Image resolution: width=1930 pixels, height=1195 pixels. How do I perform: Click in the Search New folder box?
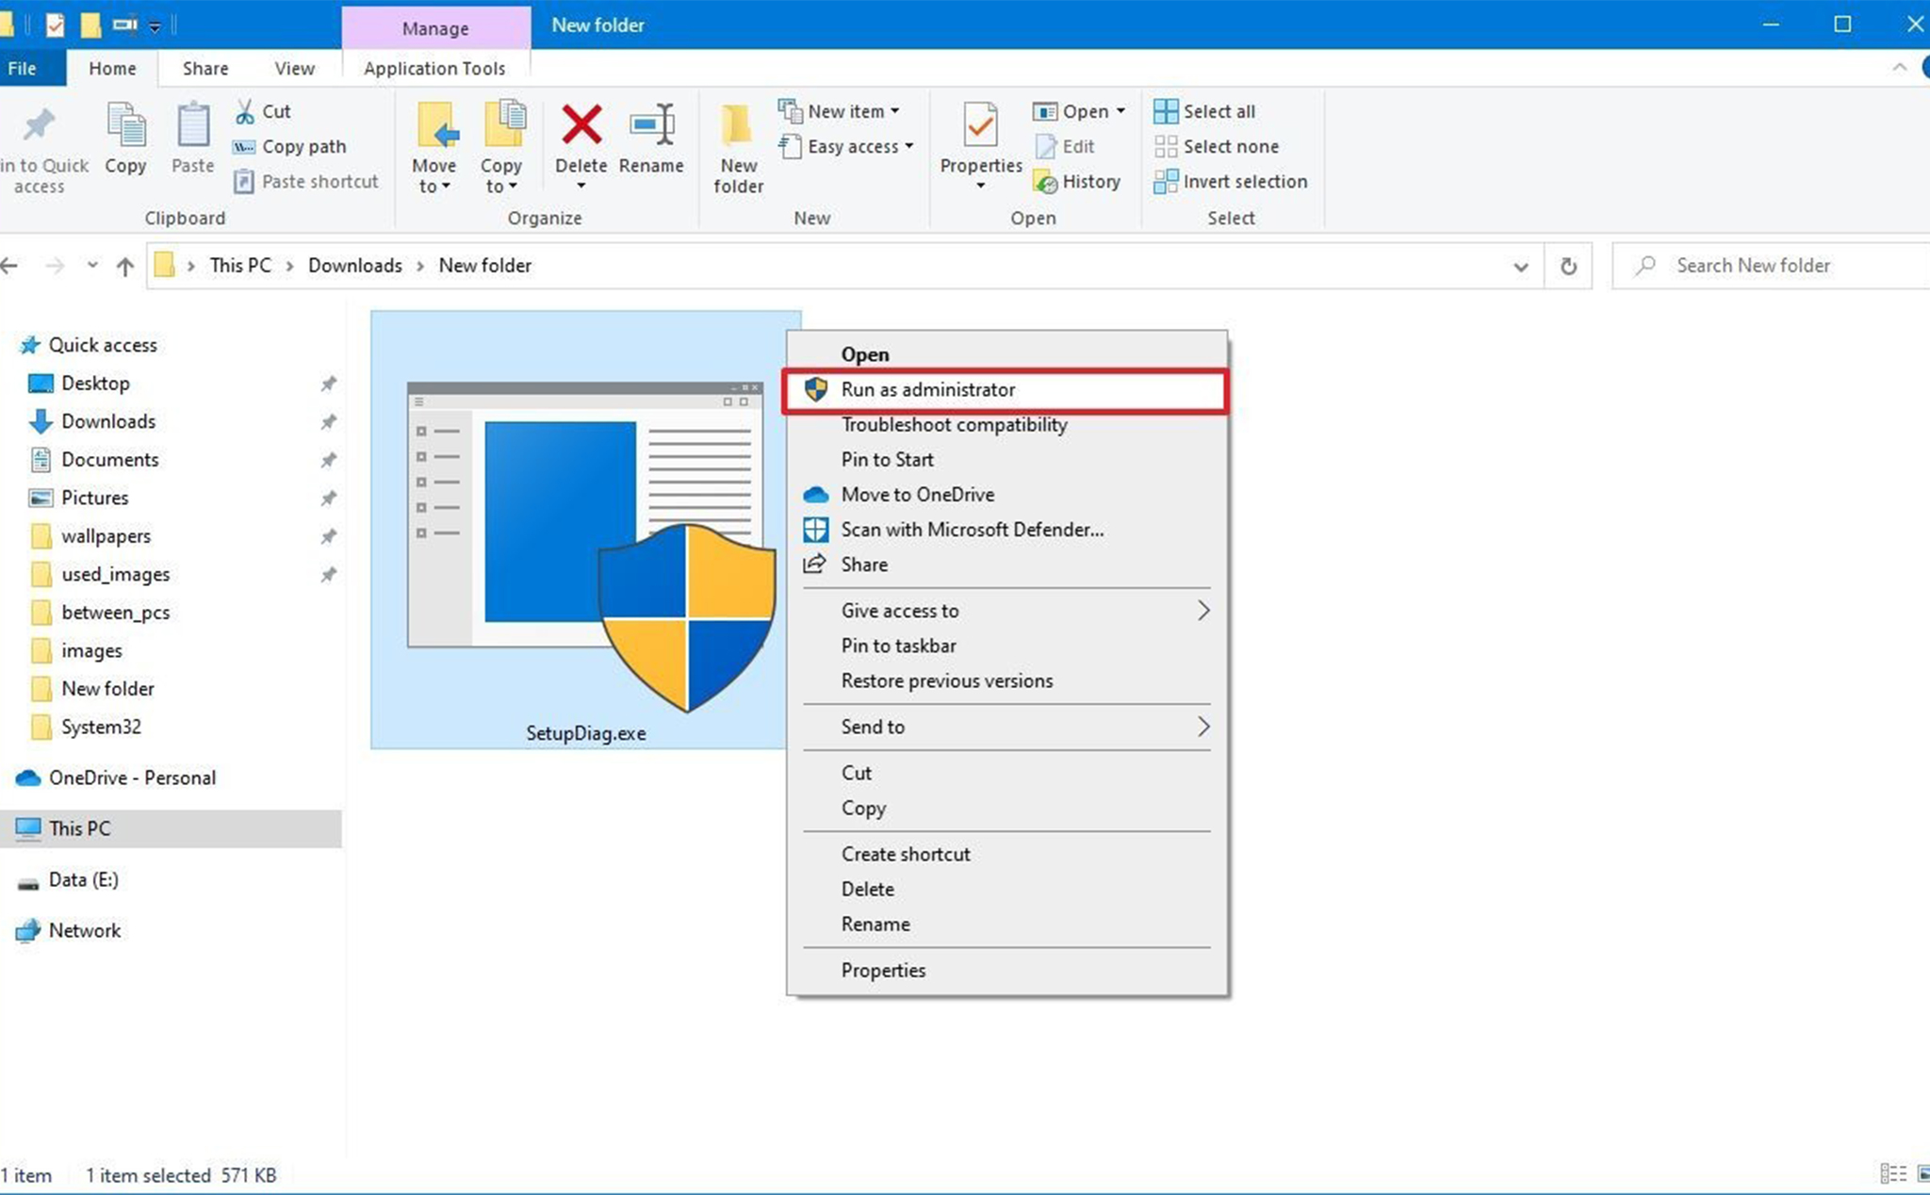pyautogui.click(x=1772, y=266)
